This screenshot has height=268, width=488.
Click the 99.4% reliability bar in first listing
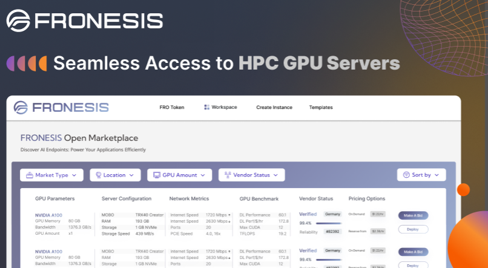[329, 223]
